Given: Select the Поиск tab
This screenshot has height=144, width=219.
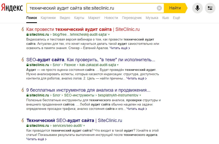Looking at the screenshot, I should tap(32, 18).
